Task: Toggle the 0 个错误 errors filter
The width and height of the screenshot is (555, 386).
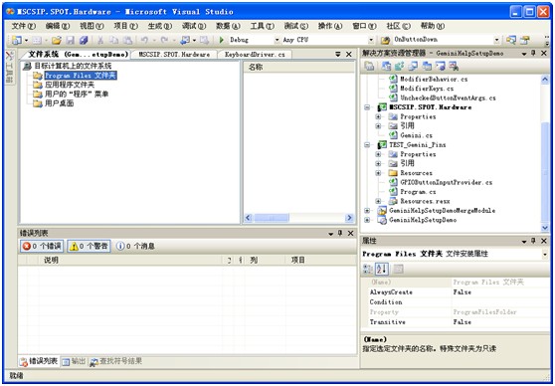Action: point(42,246)
